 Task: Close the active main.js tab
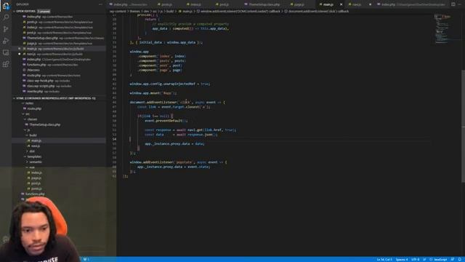341,4
